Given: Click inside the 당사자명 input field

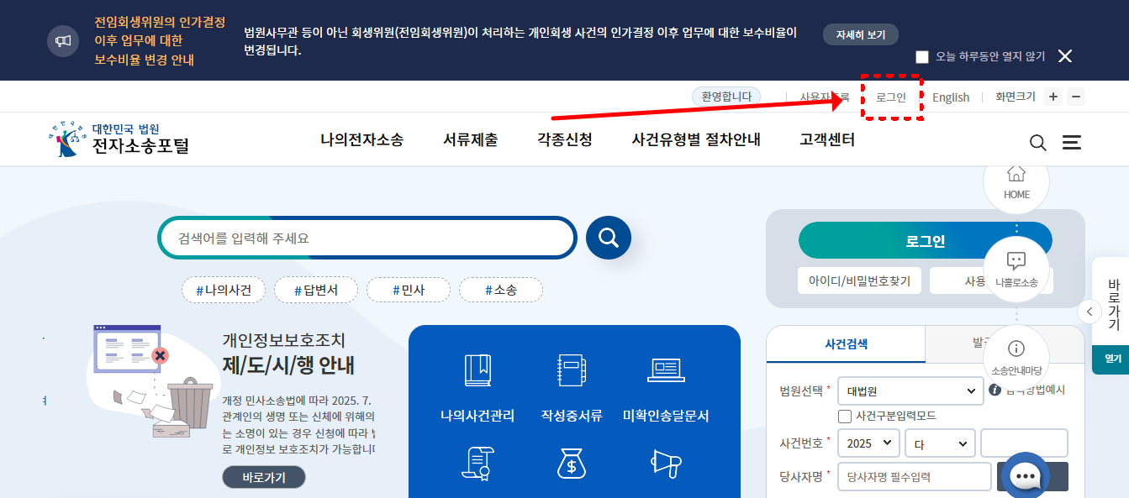Looking at the screenshot, I should click(x=914, y=476).
